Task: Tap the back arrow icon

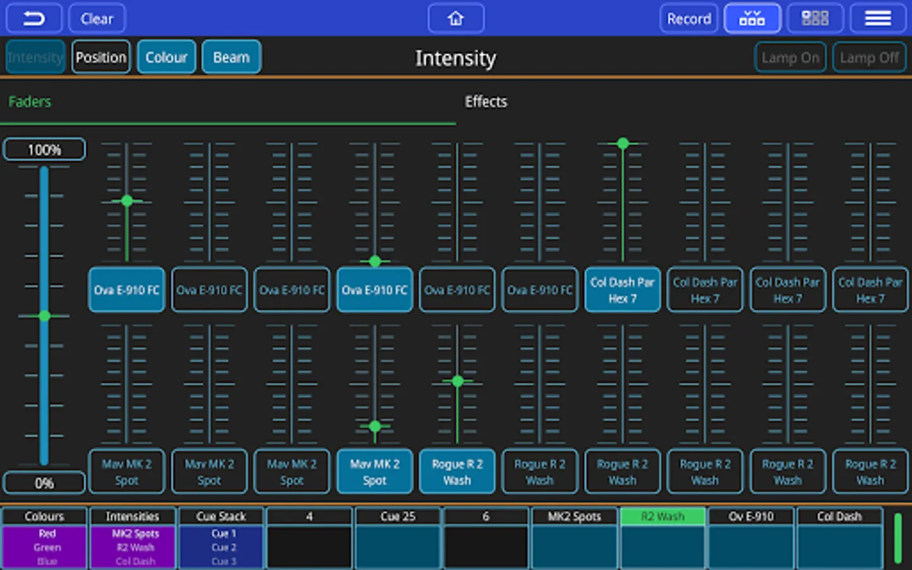Action: pos(34,19)
